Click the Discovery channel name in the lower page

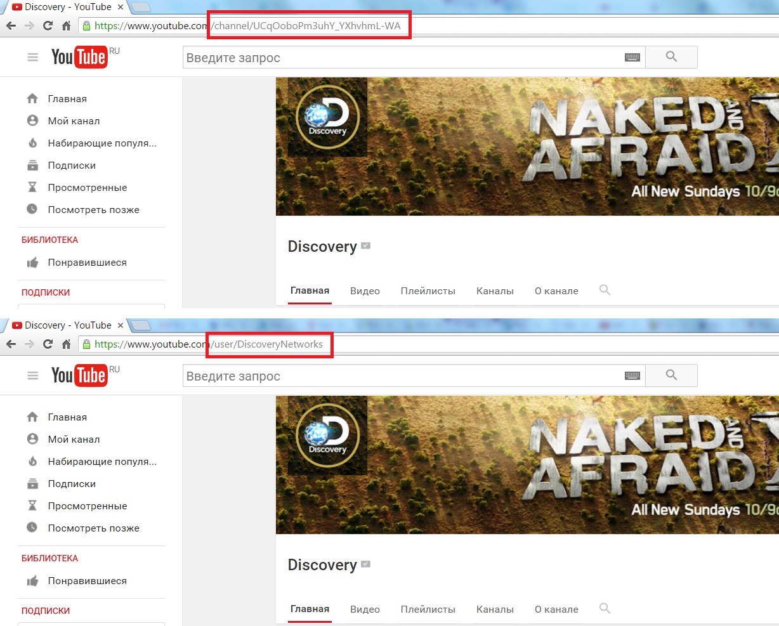pyautogui.click(x=322, y=564)
